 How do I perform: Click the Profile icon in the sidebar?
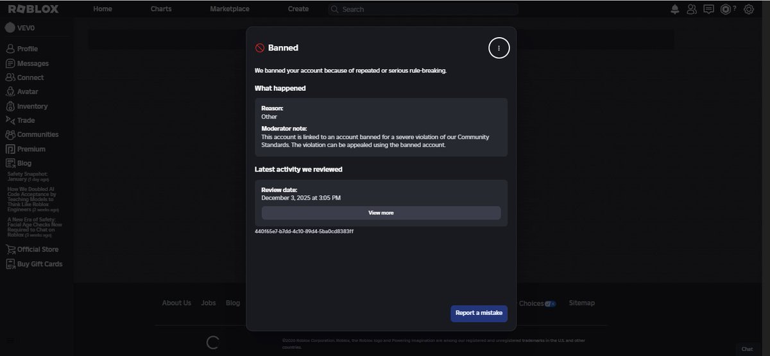pyautogui.click(x=10, y=49)
